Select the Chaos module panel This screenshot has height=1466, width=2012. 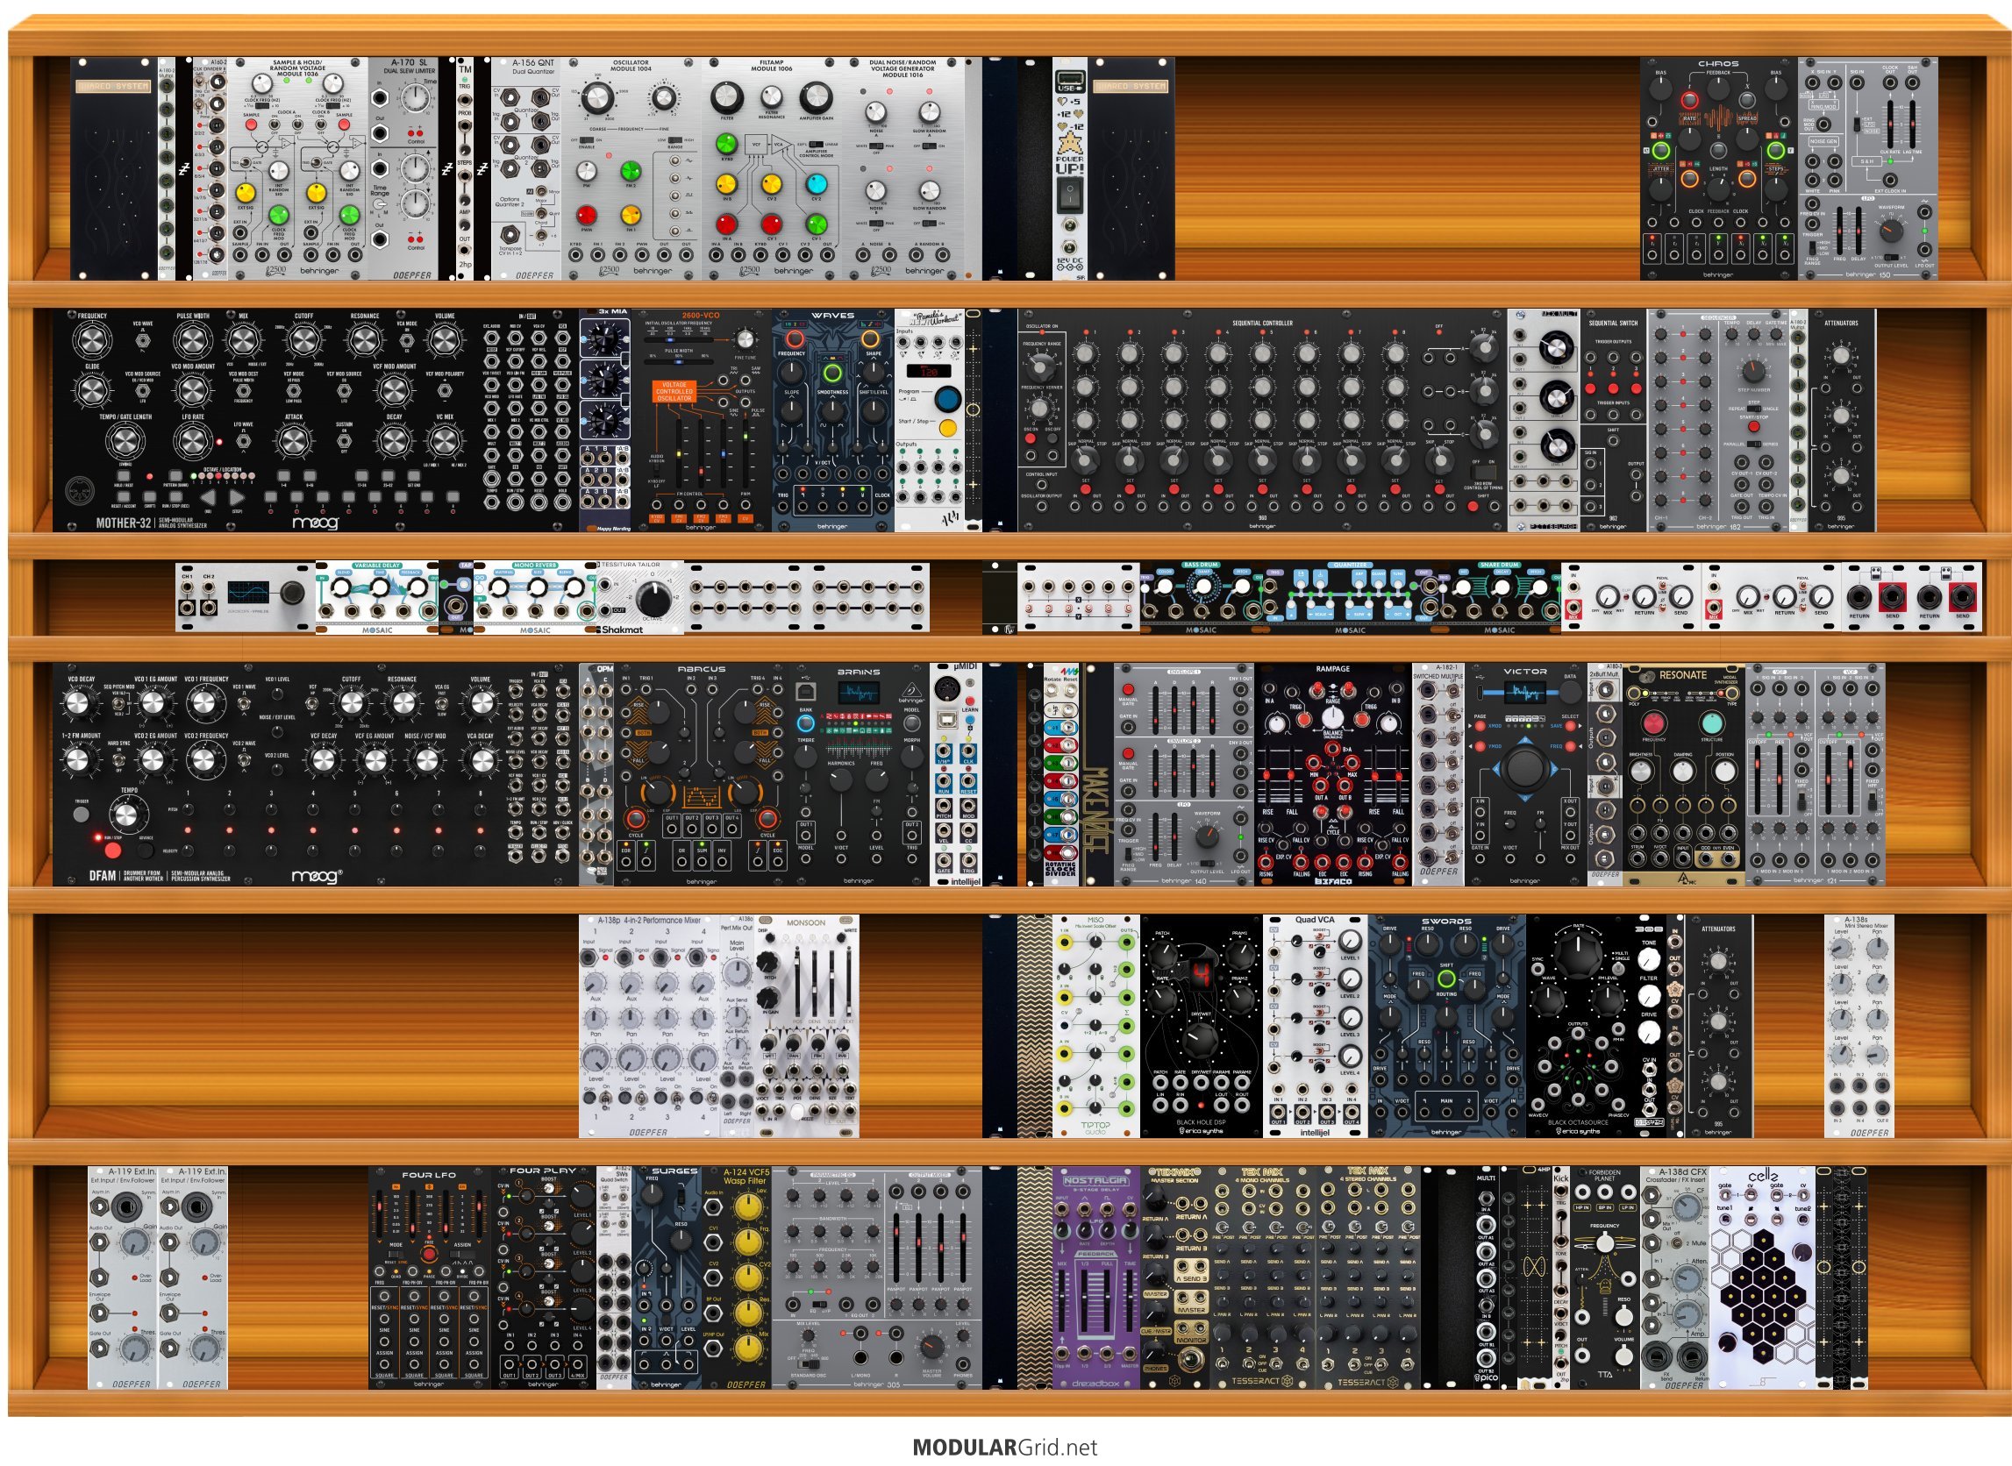click(1718, 168)
